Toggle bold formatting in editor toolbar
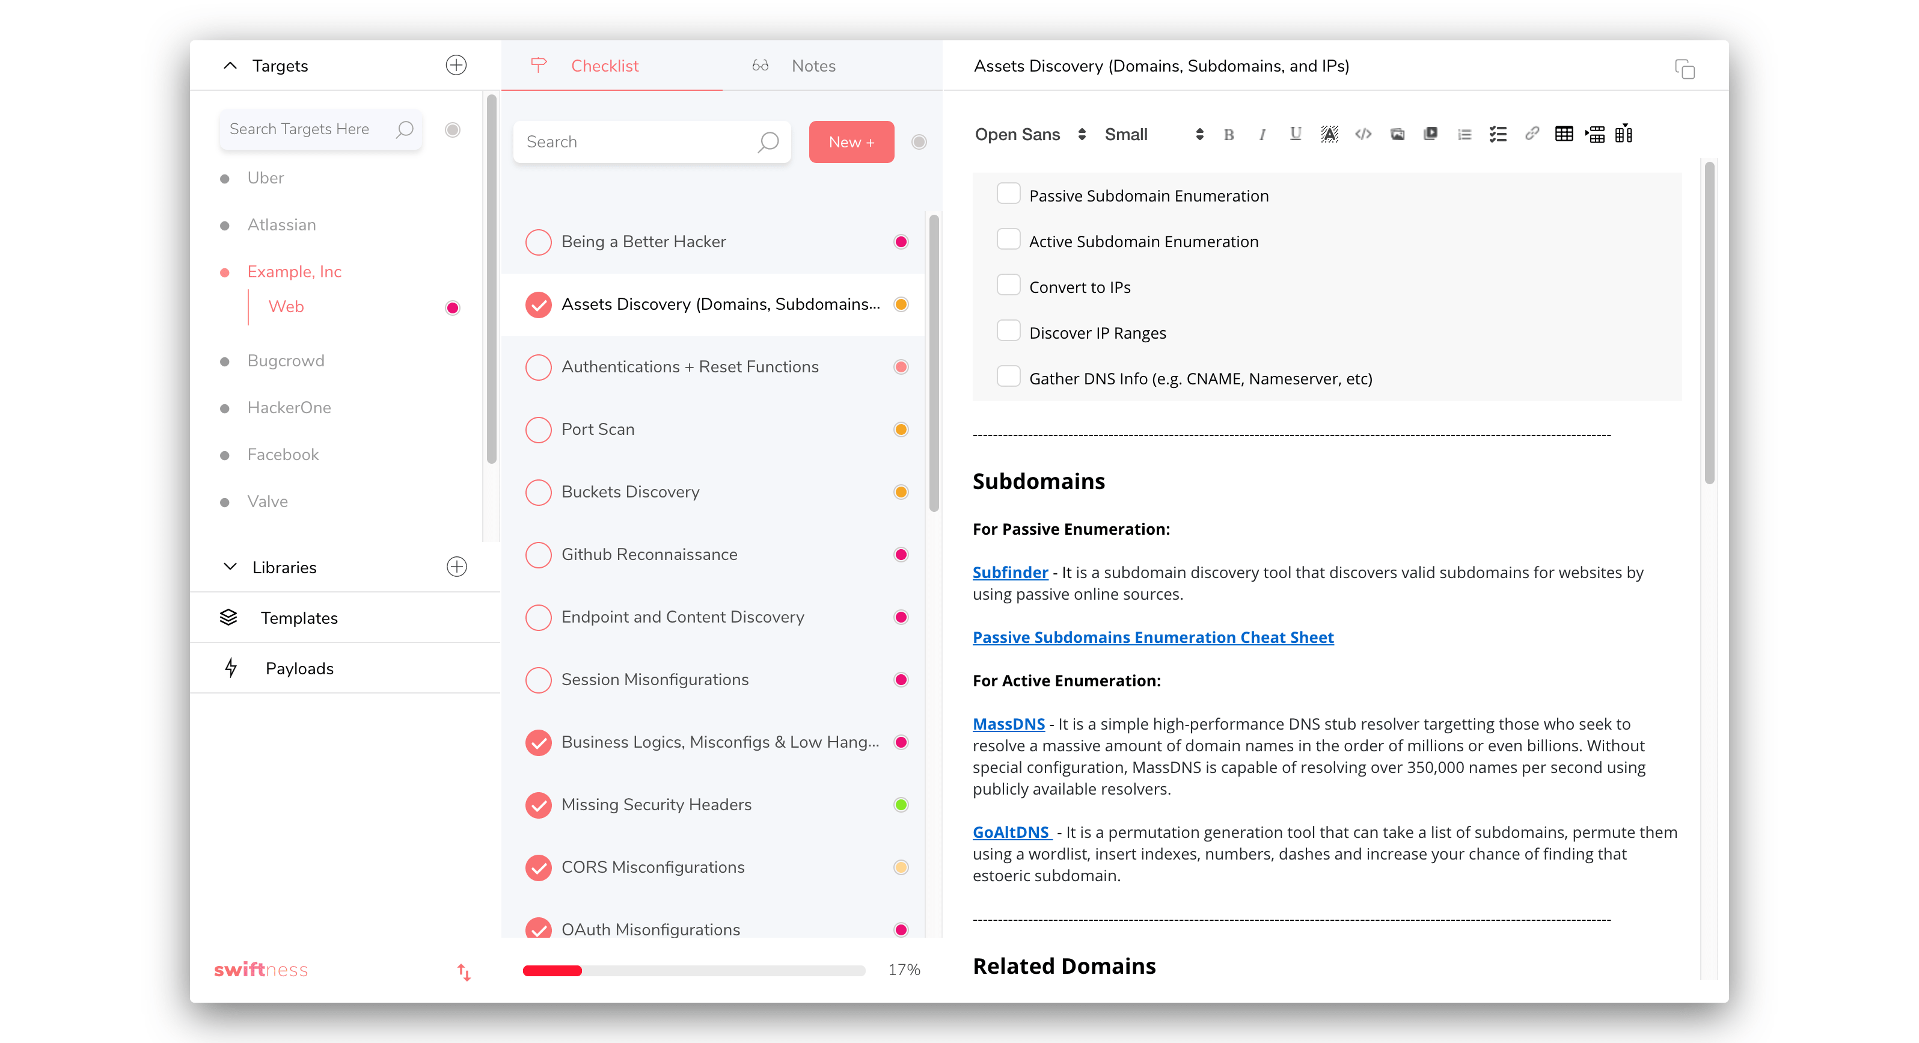 (1228, 135)
